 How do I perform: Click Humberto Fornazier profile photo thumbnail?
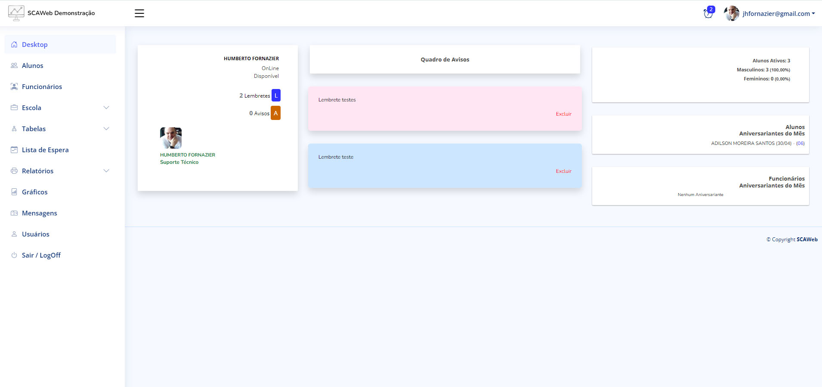(171, 138)
